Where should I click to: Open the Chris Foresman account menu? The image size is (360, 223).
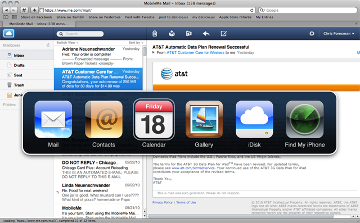pyautogui.click(x=339, y=34)
